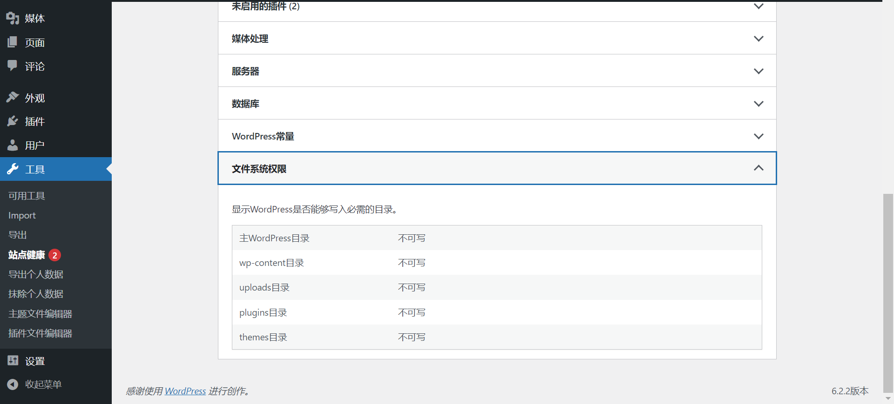Image resolution: width=894 pixels, height=404 pixels.
Task: Open the 外观 menu
Action: [x=56, y=98]
